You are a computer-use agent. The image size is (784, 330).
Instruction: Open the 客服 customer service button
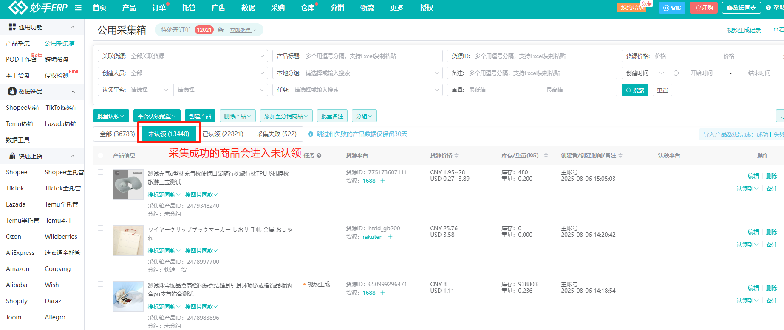click(x=672, y=8)
